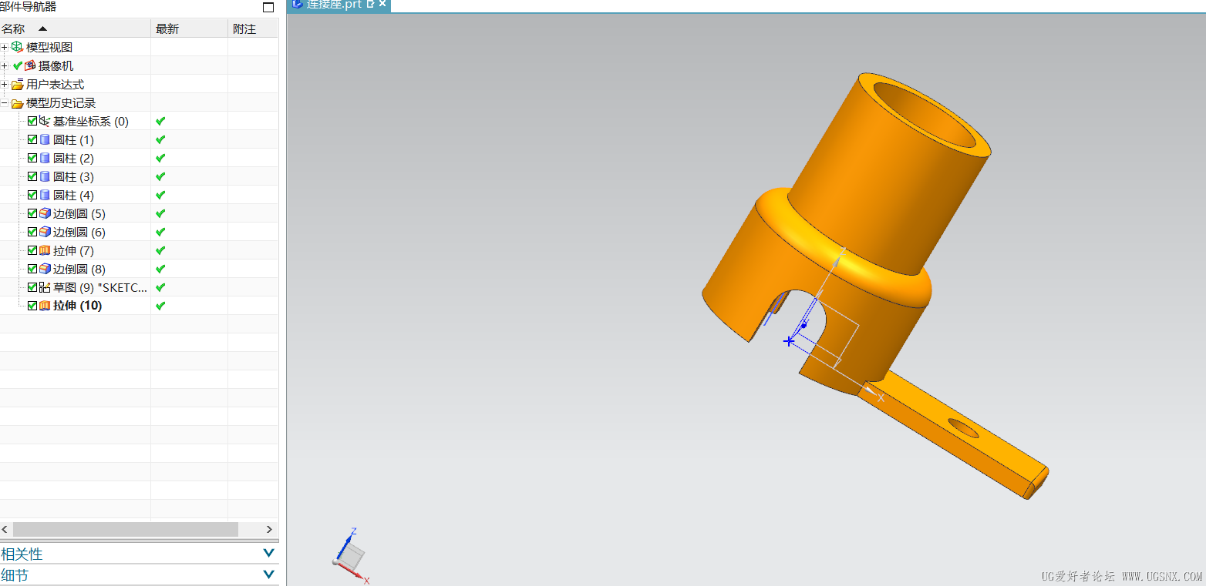1206x586 pixels.
Task: Click the 用户表达式 folder icon
Action: (x=17, y=85)
